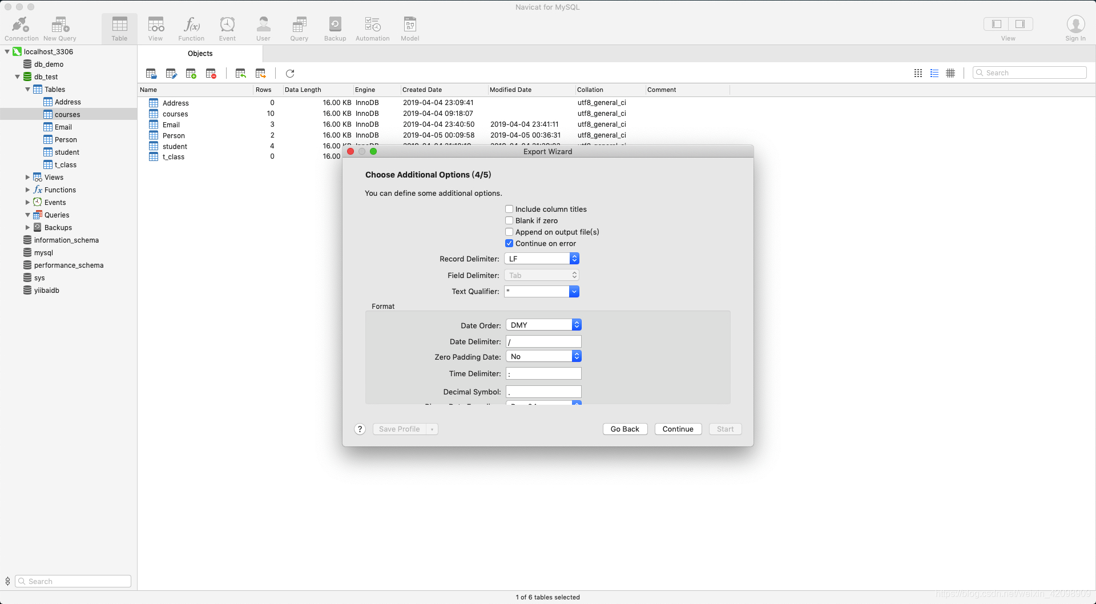Image resolution: width=1096 pixels, height=604 pixels.
Task: Click the Continue button in Export Wizard
Action: 678,429
